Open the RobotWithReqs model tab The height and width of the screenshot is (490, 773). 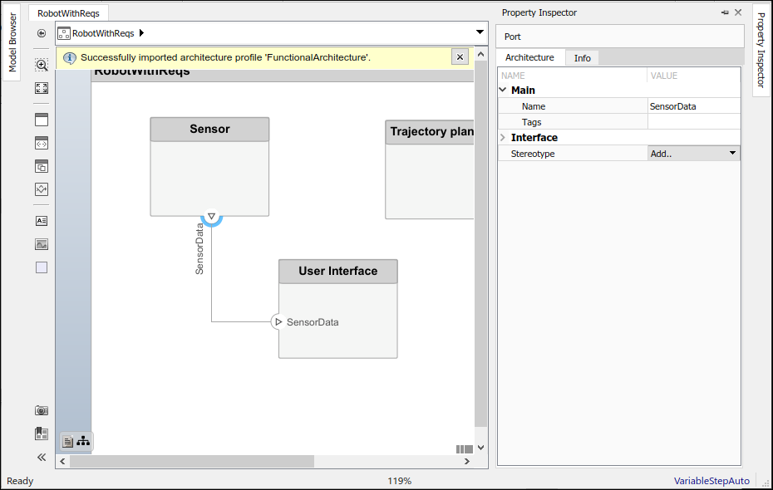tap(68, 13)
